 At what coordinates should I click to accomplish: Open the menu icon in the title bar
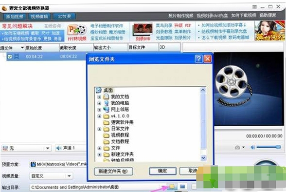click(x=254, y=7)
